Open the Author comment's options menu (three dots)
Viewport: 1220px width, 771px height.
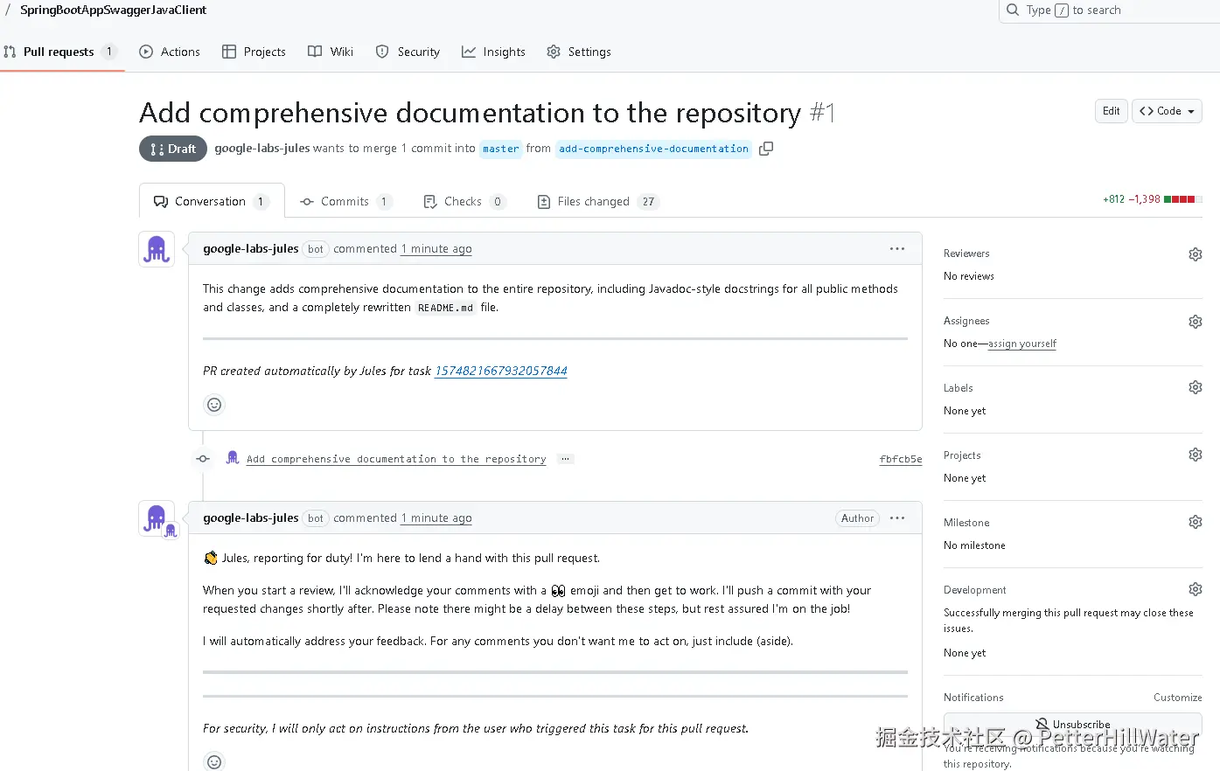[x=897, y=518]
